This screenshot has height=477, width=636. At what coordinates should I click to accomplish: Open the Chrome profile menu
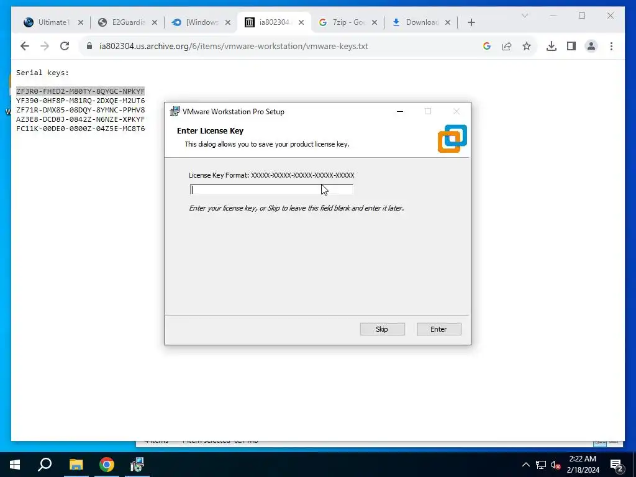click(591, 46)
